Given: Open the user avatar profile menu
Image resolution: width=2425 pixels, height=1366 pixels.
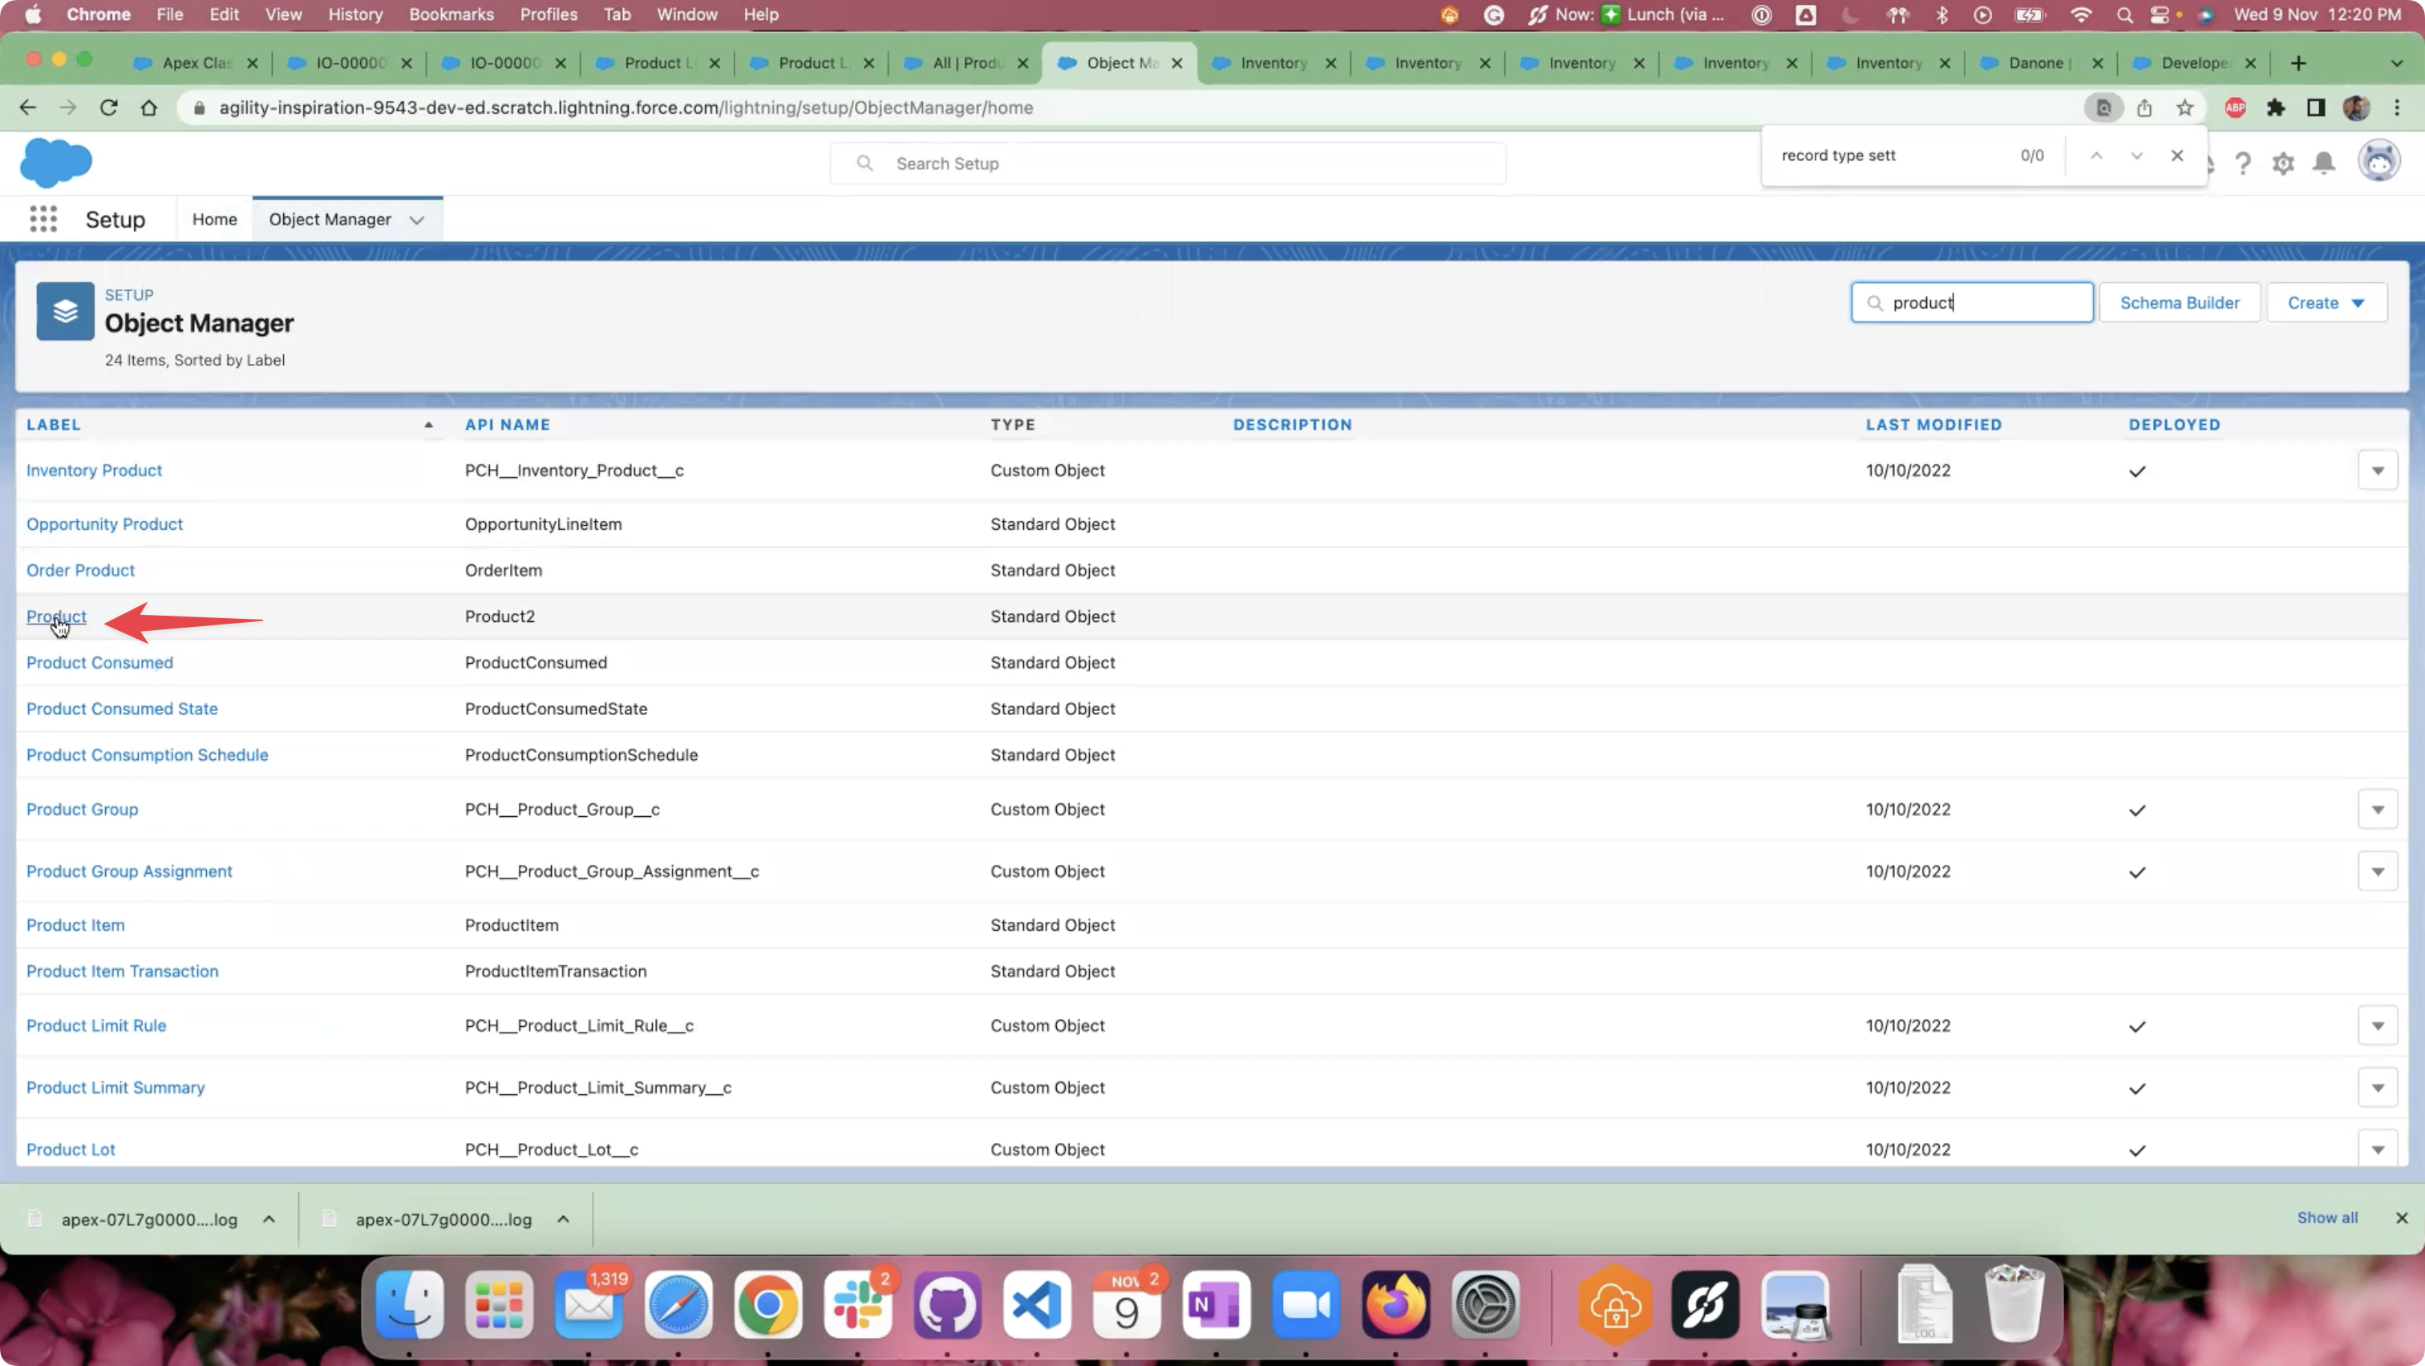Looking at the screenshot, I should tap(2378, 162).
